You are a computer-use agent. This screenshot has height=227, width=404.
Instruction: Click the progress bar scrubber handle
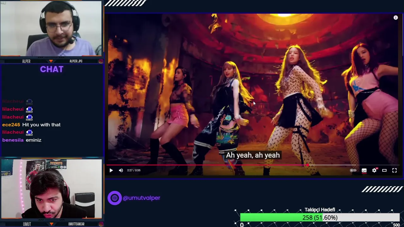307,165
